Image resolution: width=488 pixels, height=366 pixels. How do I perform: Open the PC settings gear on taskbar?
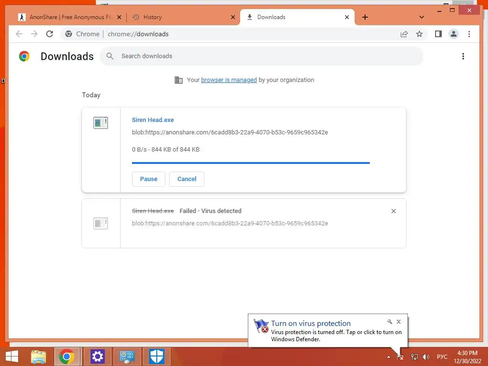97,356
